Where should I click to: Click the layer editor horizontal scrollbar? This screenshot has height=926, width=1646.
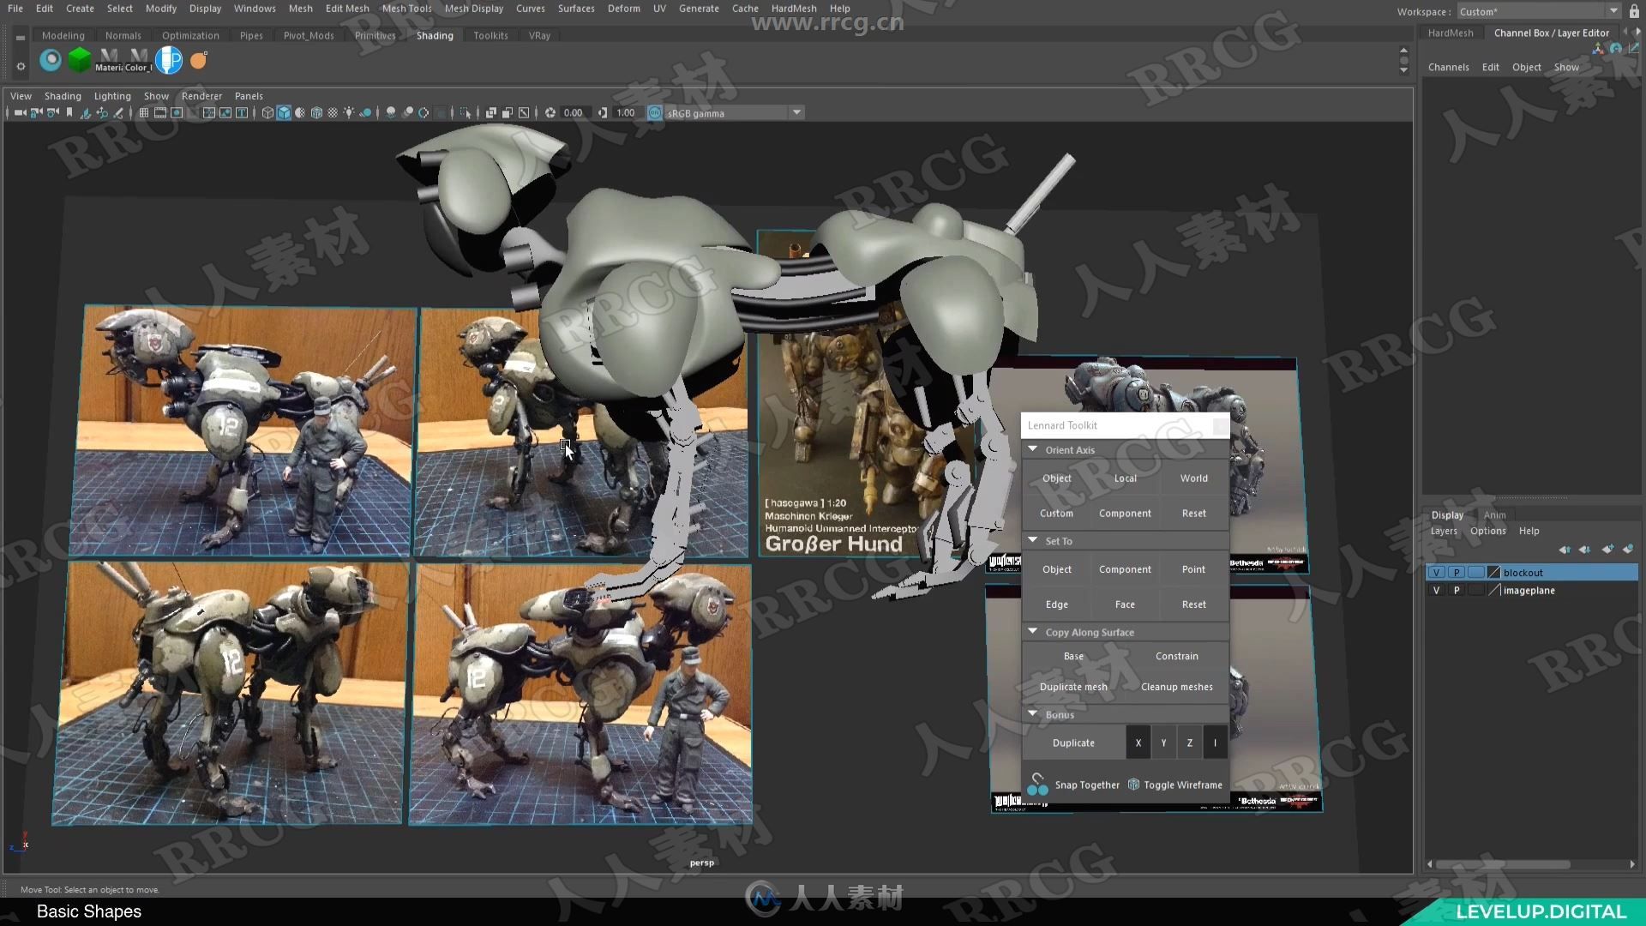tap(1503, 864)
